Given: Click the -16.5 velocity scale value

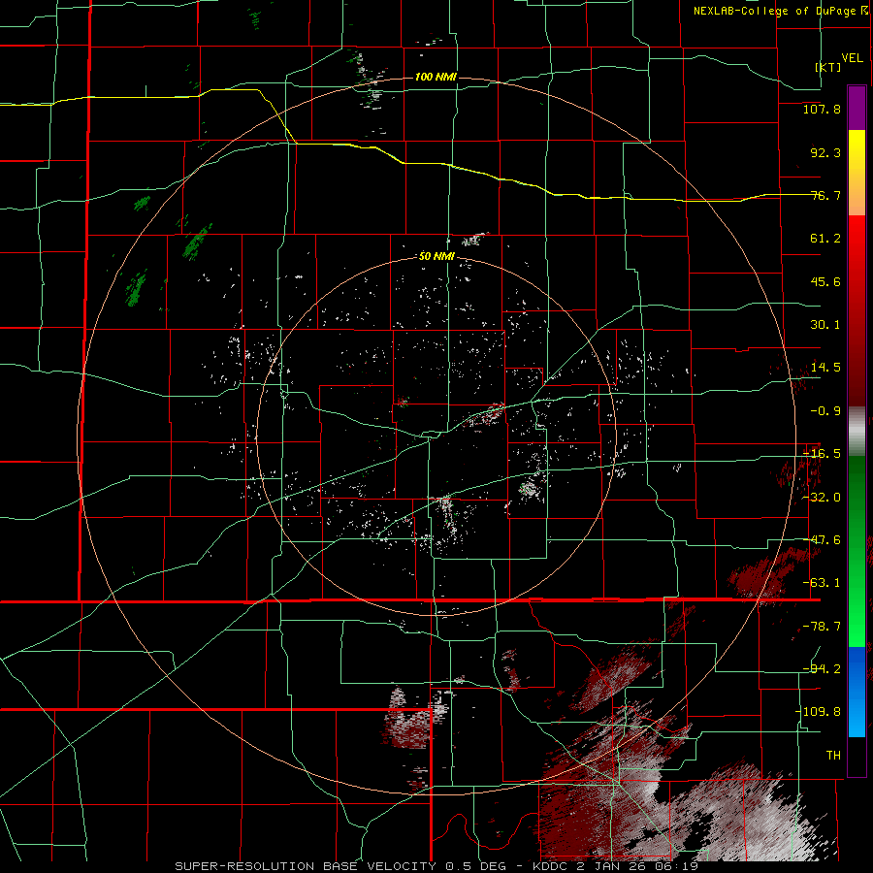Looking at the screenshot, I should (x=822, y=454).
